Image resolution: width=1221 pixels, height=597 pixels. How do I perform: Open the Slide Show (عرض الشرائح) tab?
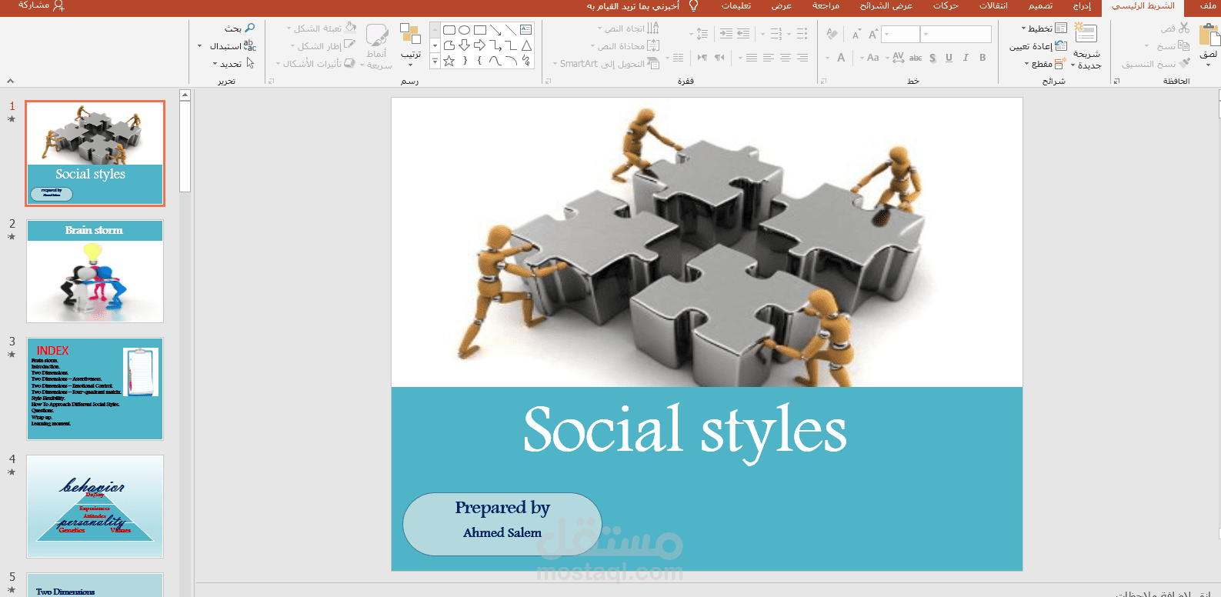[886, 6]
